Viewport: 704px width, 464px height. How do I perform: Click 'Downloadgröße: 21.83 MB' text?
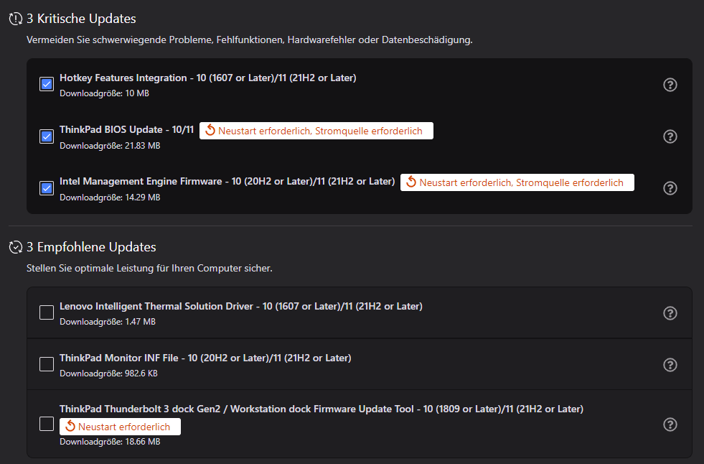110,146
